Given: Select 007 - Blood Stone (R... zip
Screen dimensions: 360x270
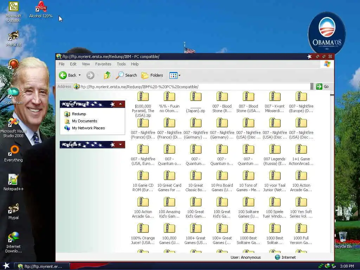Looking at the screenshot, I should coord(222,102).
